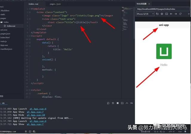Place cursor on title: 'Hello' code line

63,49
